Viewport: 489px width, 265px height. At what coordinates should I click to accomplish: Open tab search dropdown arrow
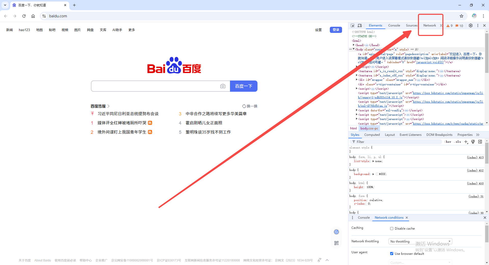(5, 5)
